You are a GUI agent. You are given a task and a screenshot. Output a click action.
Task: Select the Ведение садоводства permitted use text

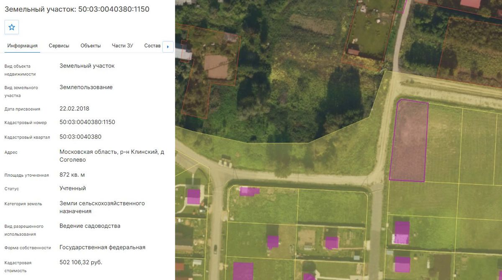click(90, 226)
